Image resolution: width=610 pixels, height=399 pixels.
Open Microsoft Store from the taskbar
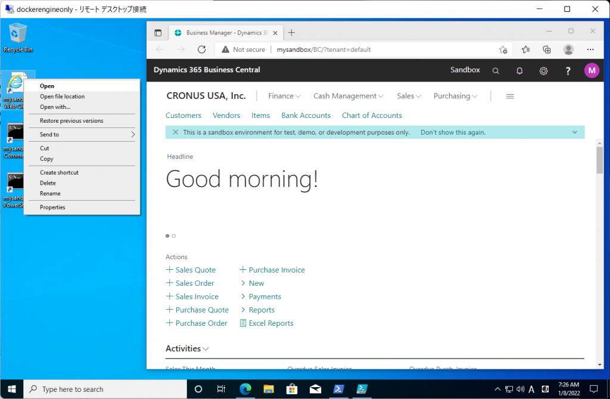[x=292, y=389]
